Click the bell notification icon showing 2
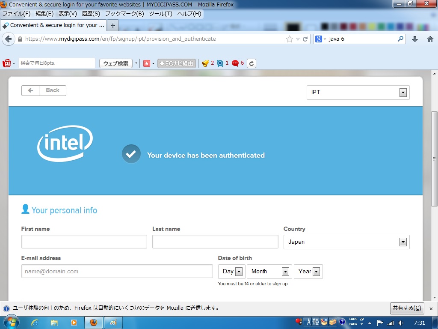The height and width of the screenshot is (329, 438). coord(205,63)
